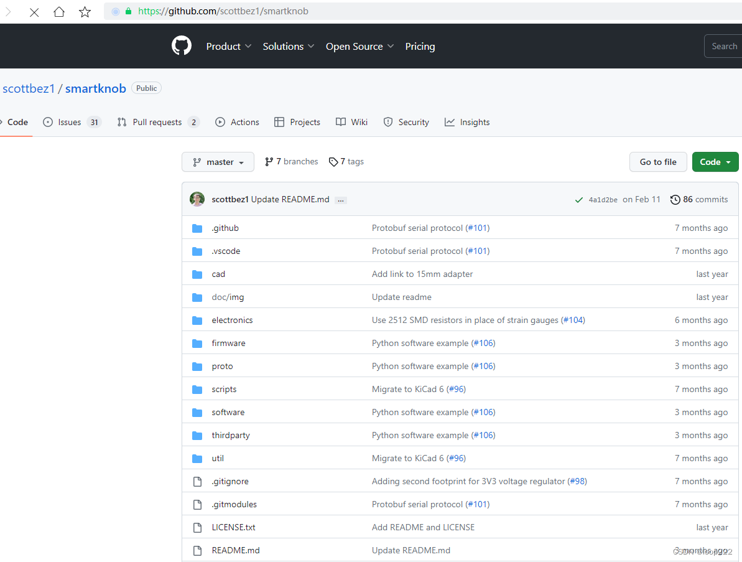Image resolution: width=742 pixels, height=562 pixels.
Task: Click the folder icon beside software
Action: click(197, 413)
